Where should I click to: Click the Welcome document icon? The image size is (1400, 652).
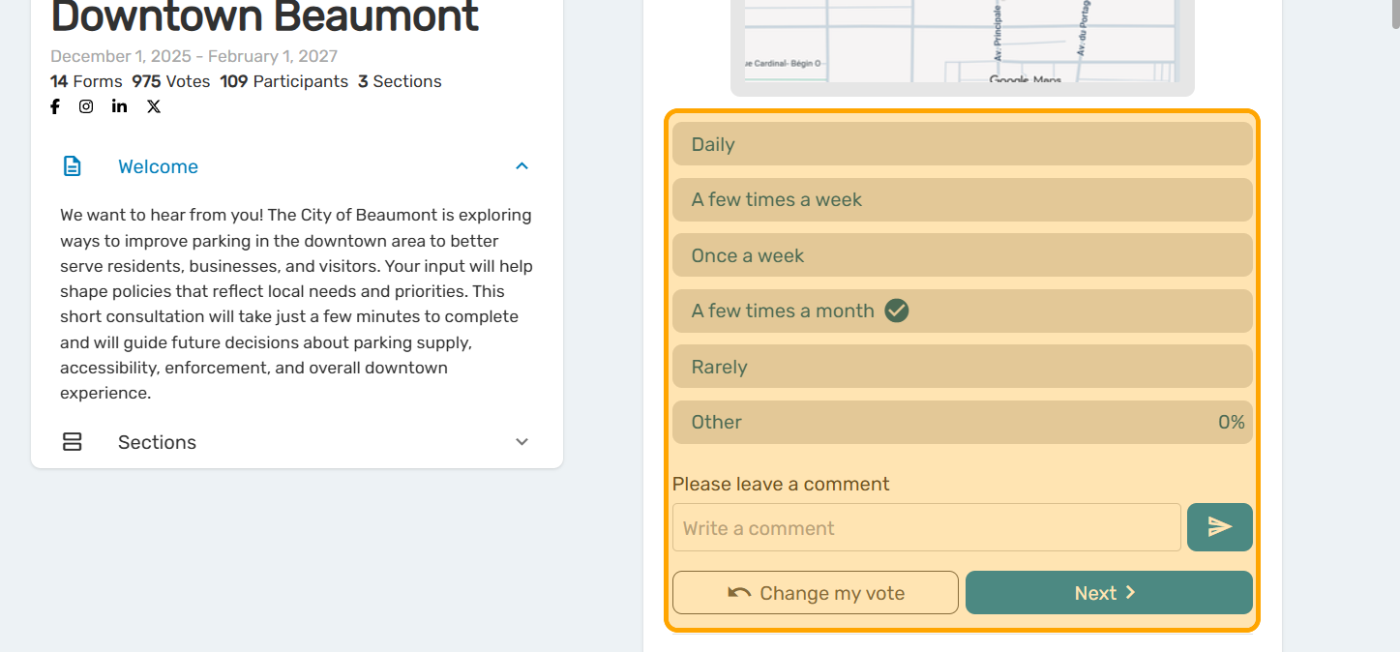pos(73,166)
